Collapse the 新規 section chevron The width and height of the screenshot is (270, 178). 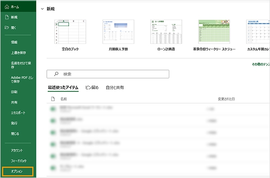(x=42, y=9)
